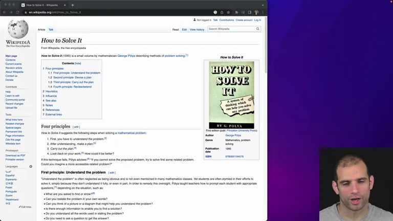
Task: Open the Chrome profile avatar
Action: click(x=256, y=12)
